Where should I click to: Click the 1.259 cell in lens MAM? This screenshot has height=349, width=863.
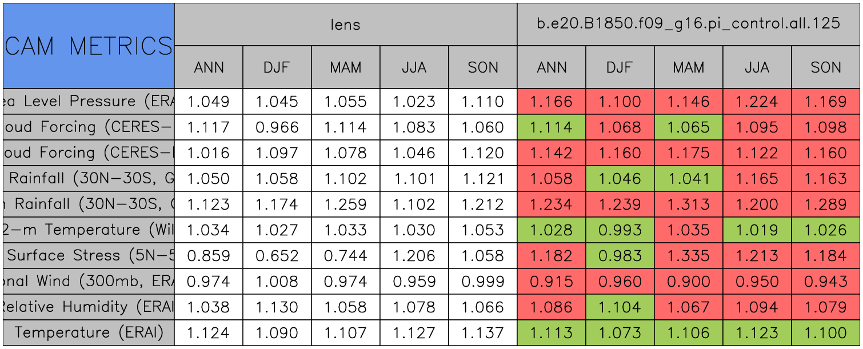click(x=346, y=204)
